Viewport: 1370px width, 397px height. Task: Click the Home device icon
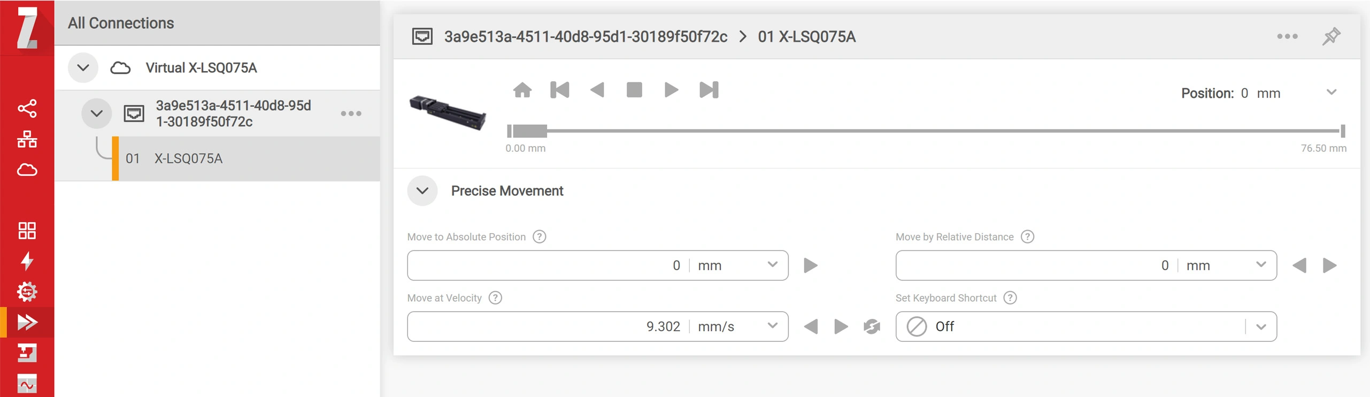tap(522, 90)
